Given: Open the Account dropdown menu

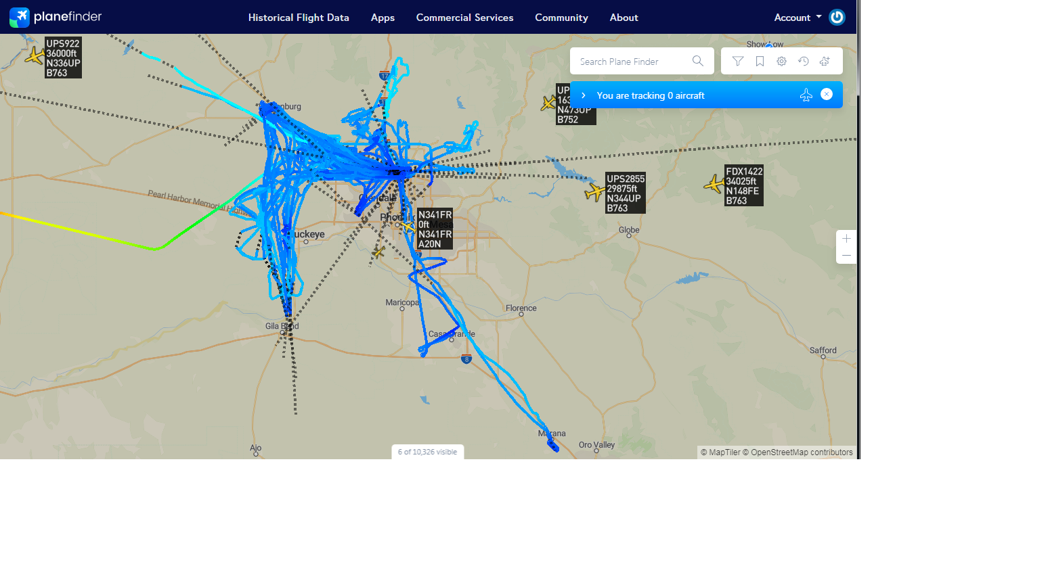Looking at the screenshot, I should pyautogui.click(x=798, y=18).
